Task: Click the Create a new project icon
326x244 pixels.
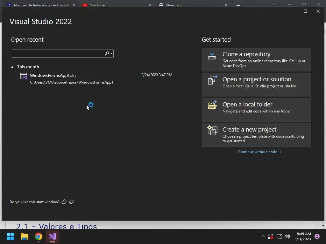Action: tap(212, 130)
